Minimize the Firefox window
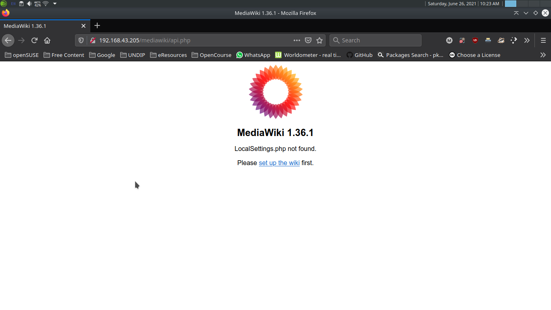The width and height of the screenshot is (551, 310). [x=526, y=13]
